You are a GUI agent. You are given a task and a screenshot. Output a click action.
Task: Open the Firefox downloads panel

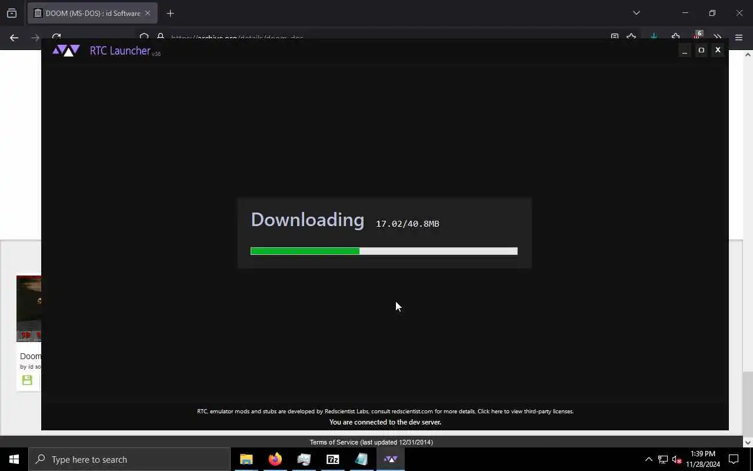[654, 37]
